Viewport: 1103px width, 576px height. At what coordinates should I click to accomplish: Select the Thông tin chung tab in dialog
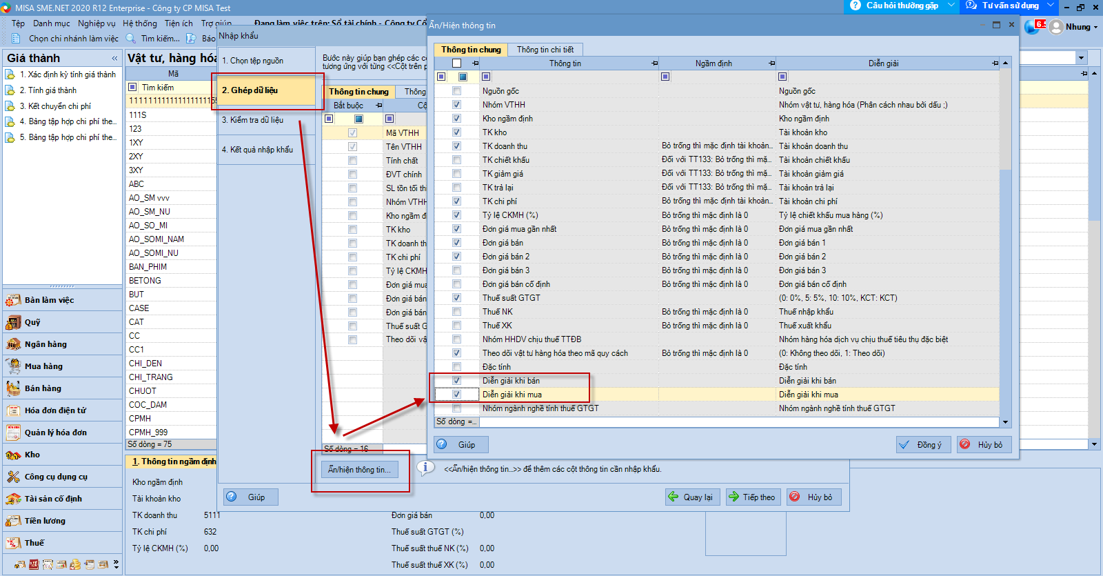click(x=471, y=50)
